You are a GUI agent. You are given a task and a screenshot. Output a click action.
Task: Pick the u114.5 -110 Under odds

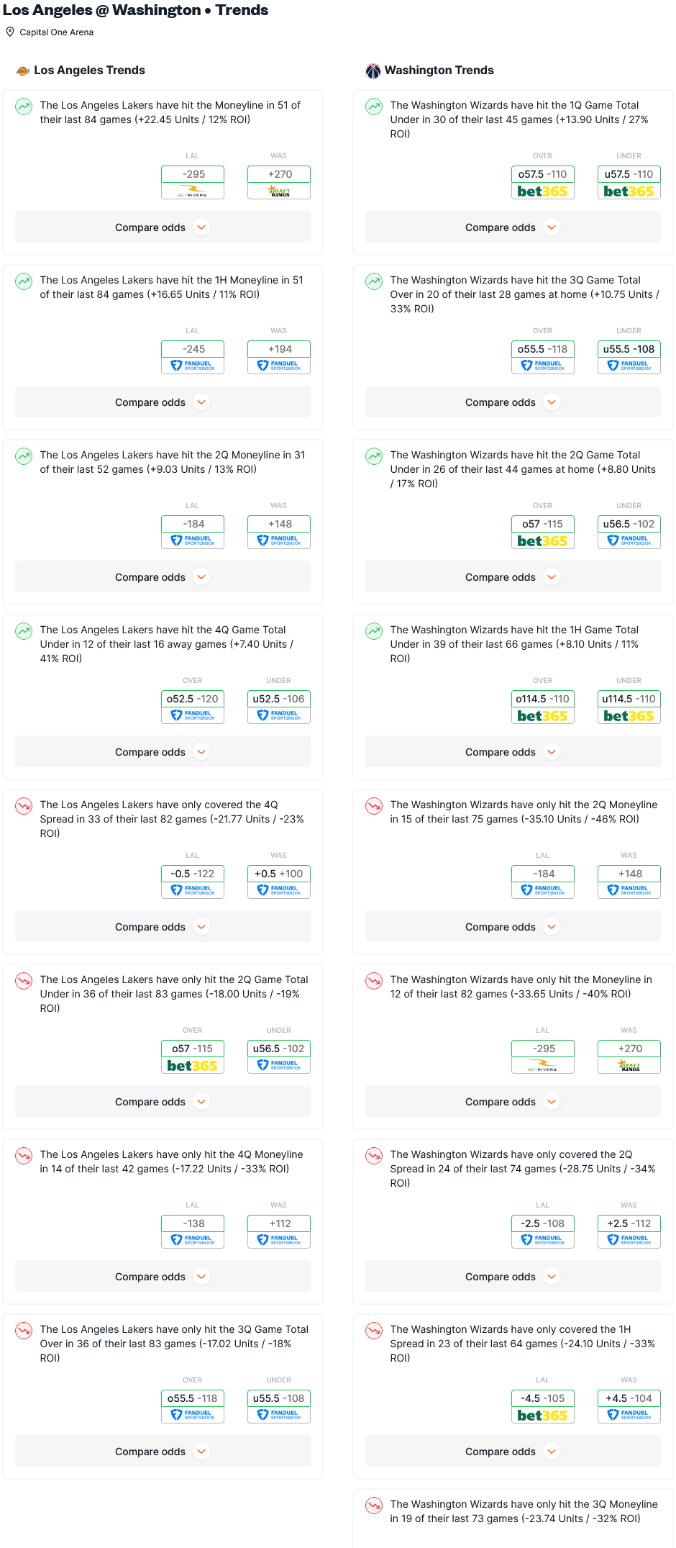[x=629, y=707]
